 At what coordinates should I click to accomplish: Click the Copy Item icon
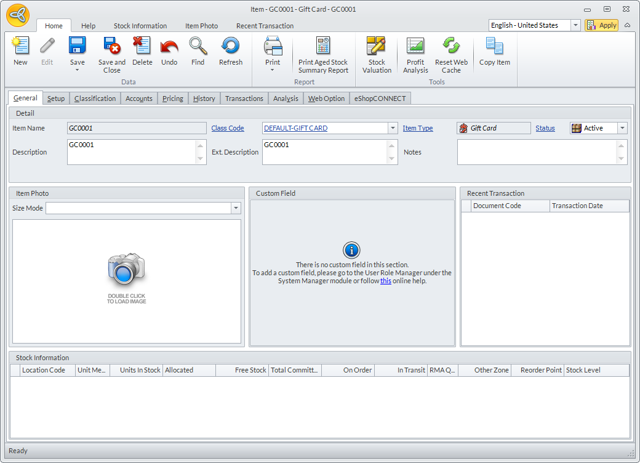495,47
